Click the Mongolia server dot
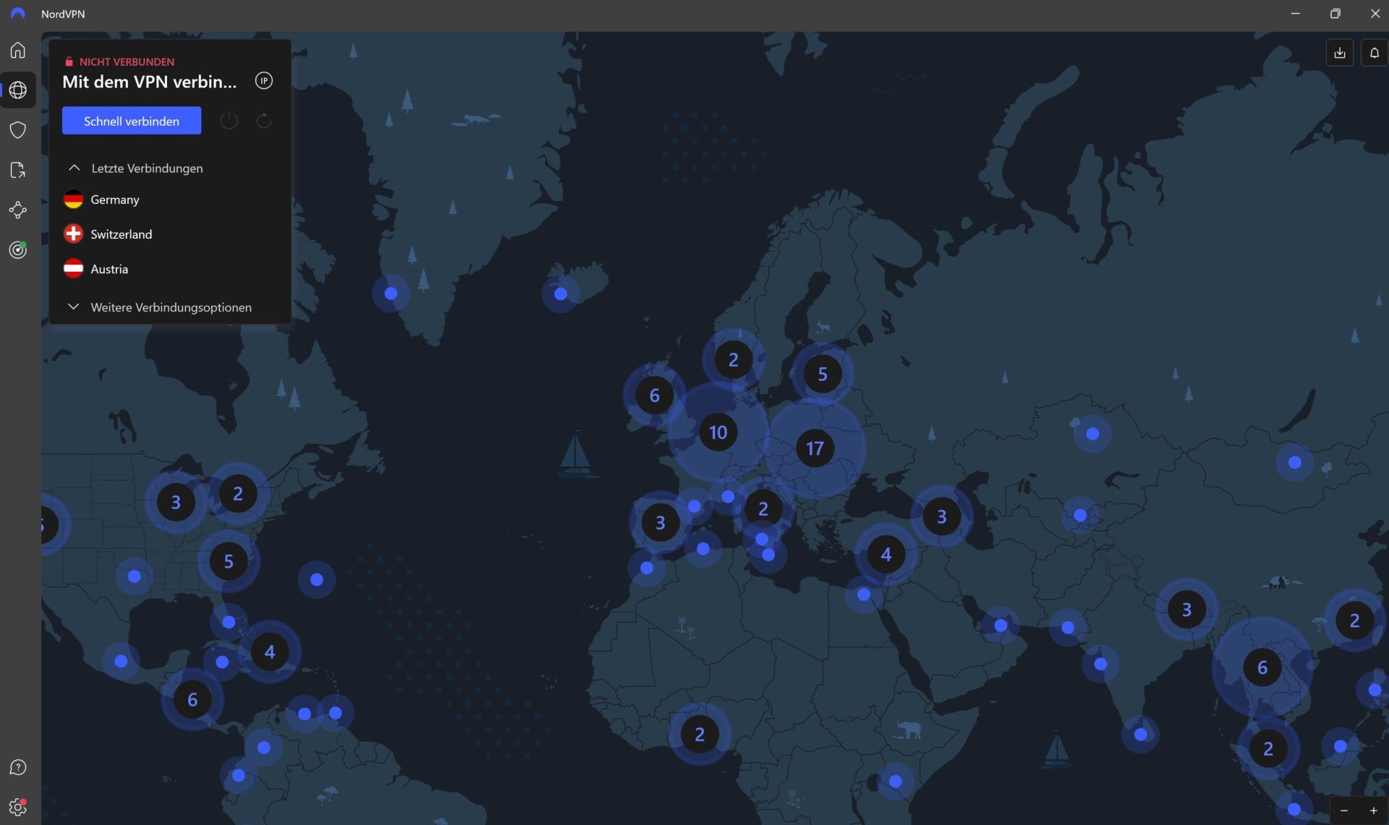This screenshot has height=825, width=1389. click(x=1295, y=462)
